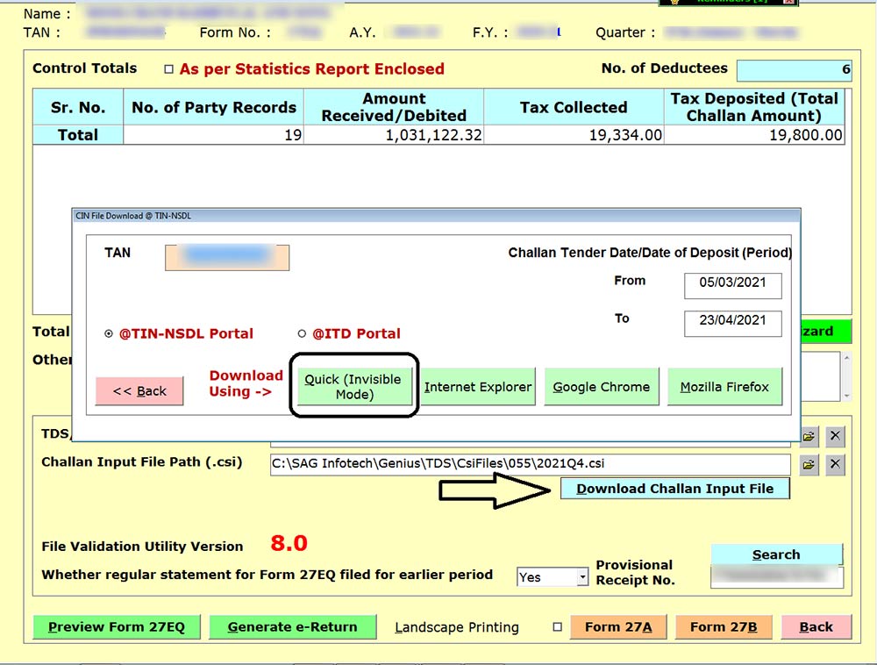This screenshot has height=665, width=877.
Task: Hit the pink << Back button in dialog
Action: coord(139,391)
